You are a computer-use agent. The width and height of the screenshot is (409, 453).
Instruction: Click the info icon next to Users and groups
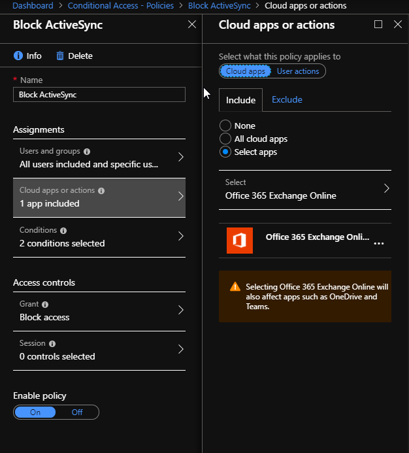(x=87, y=152)
